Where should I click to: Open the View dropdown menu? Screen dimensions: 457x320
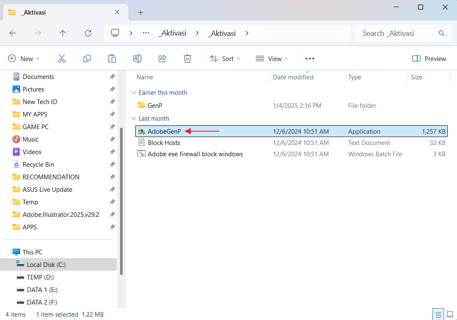click(x=272, y=59)
